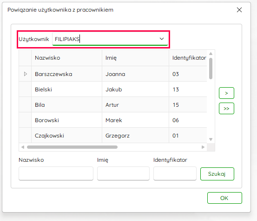Select the Bielski surname cell
257x221 pixels.
coord(66,90)
